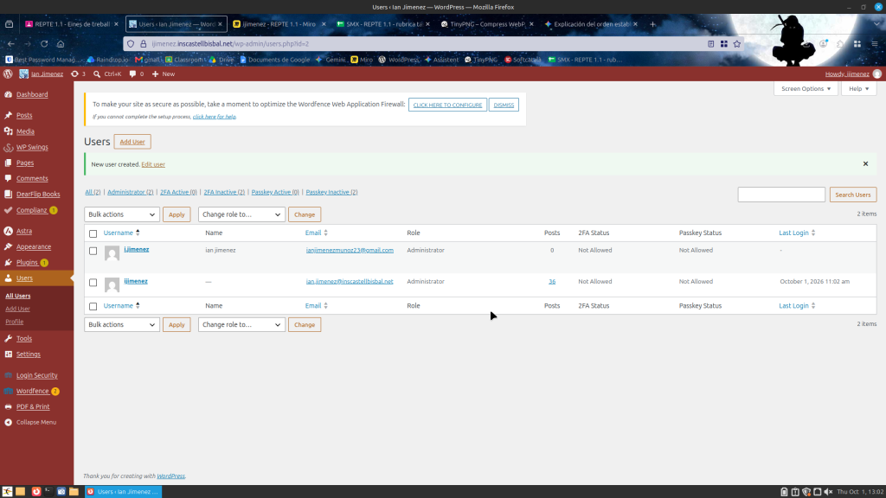The width and height of the screenshot is (886, 498).
Task: Open the Edit user link in notice
Action: point(153,164)
